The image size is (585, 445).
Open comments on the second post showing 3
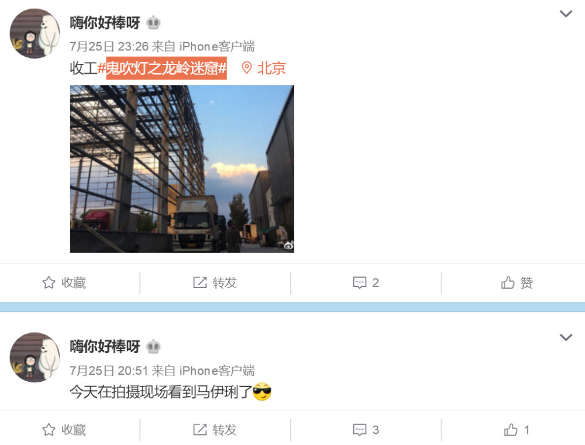click(366, 430)
